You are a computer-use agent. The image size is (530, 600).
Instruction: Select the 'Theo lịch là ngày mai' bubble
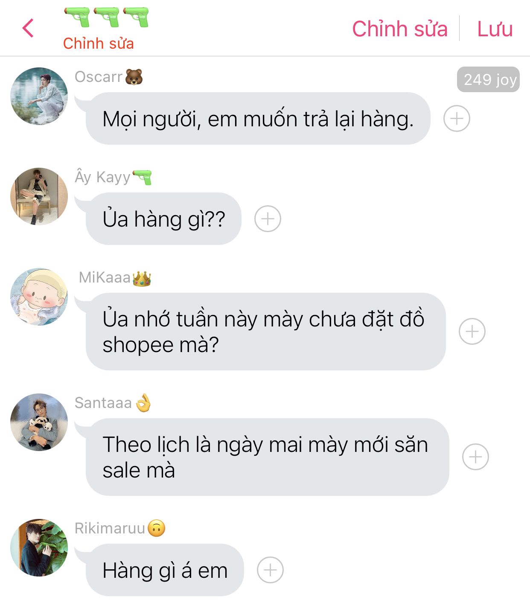268,457
